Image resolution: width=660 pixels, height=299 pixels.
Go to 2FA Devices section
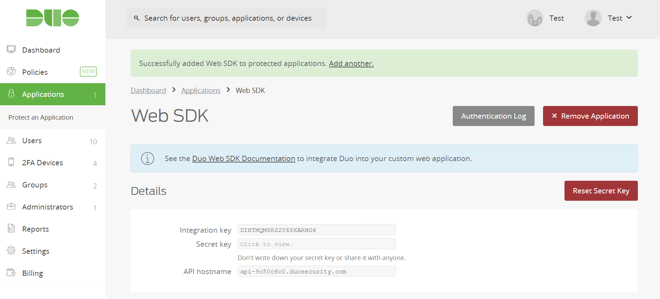click(x=53, y=162)
